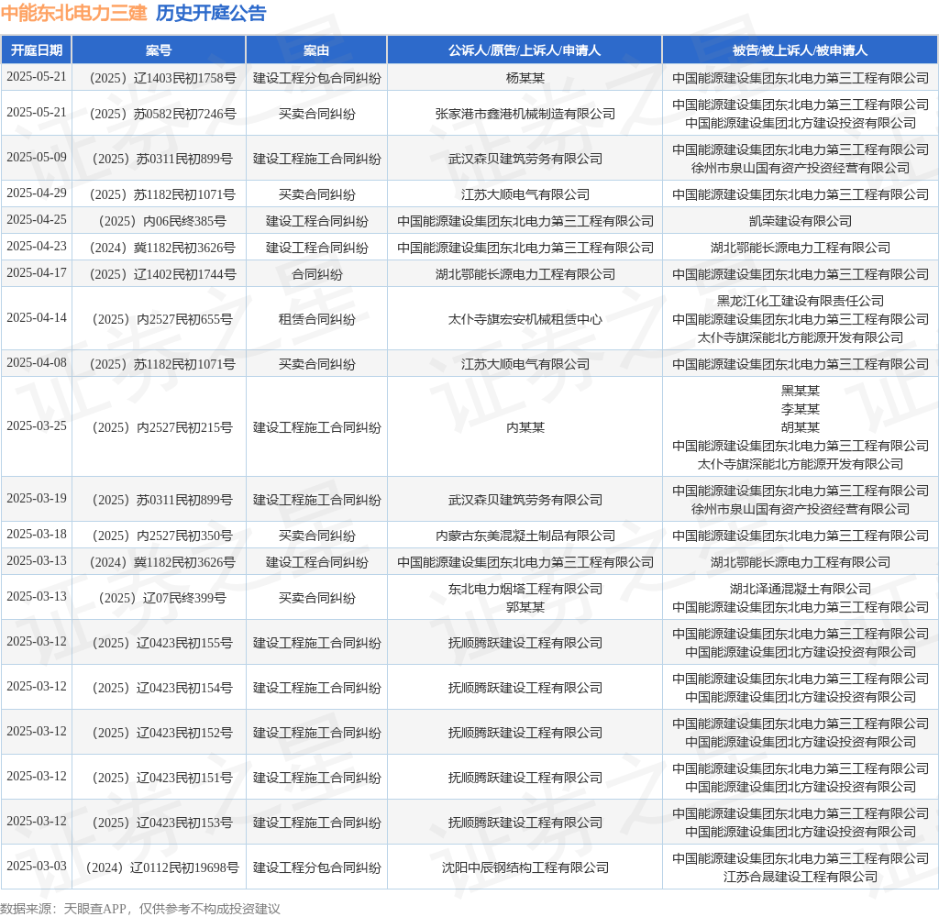Click the date 2025-03-25
939x917 pixels.
point(37,425)
